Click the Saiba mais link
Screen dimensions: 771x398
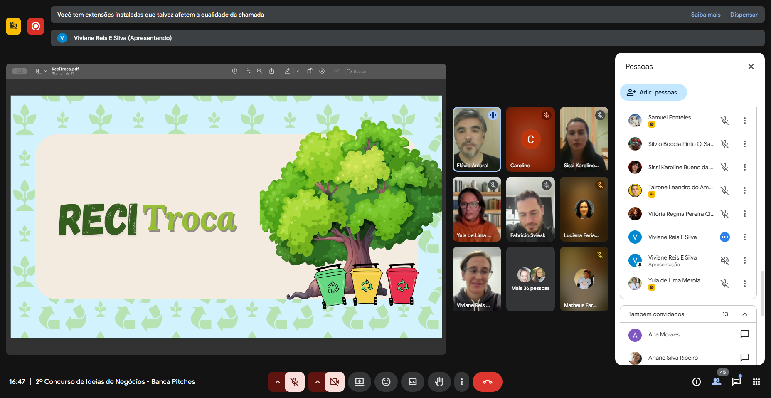tap(705, 15)
